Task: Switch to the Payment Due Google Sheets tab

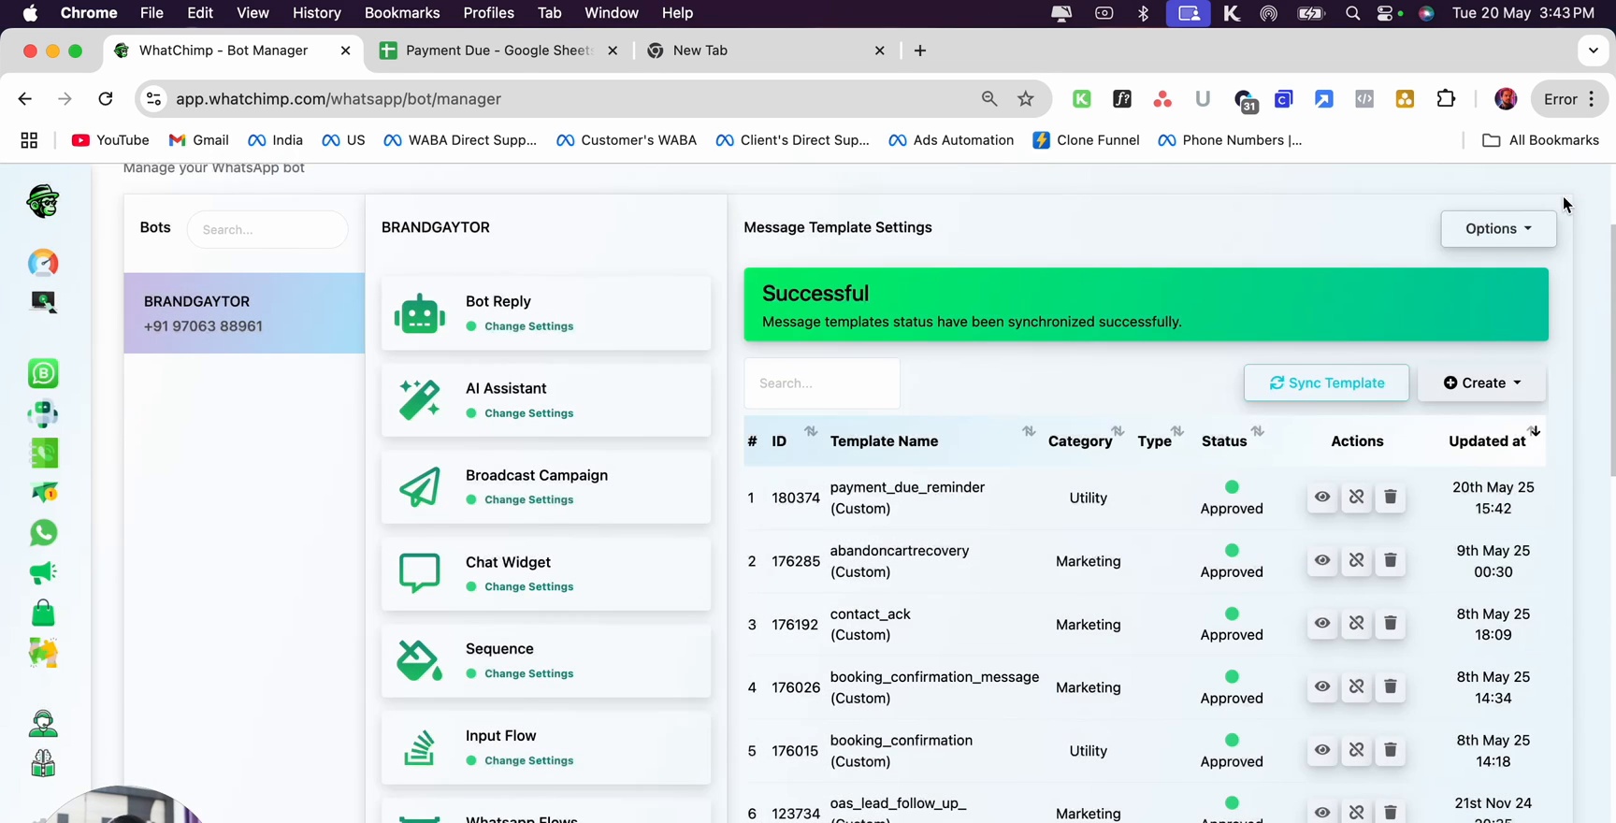Action: (500, 51)
